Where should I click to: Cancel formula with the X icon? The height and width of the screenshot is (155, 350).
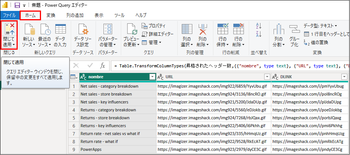(76, 65)
